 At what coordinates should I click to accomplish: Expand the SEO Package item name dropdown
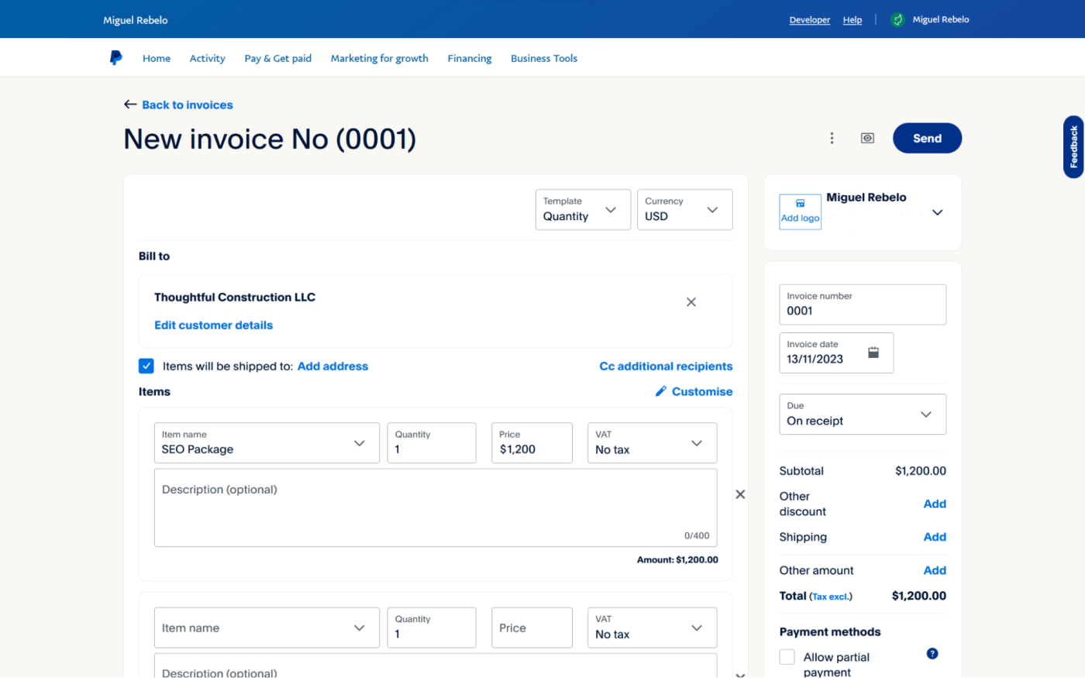click(x=267, y=442)
